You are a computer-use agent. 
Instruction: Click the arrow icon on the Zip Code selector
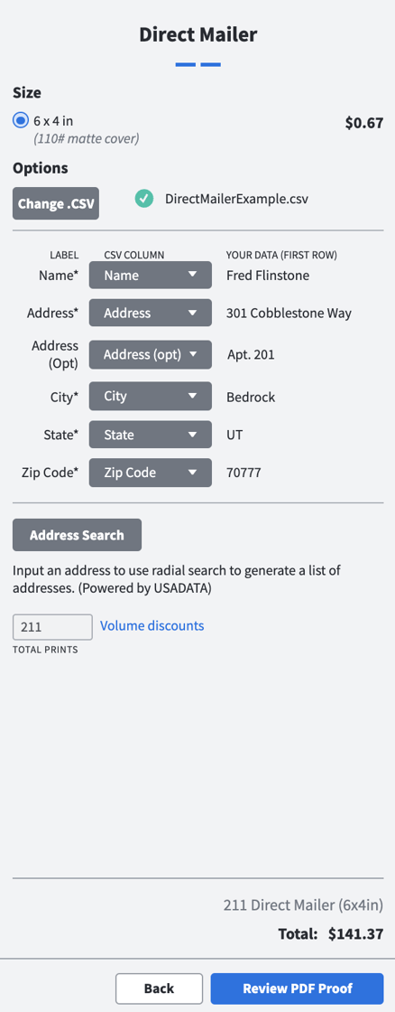point(192,473)
